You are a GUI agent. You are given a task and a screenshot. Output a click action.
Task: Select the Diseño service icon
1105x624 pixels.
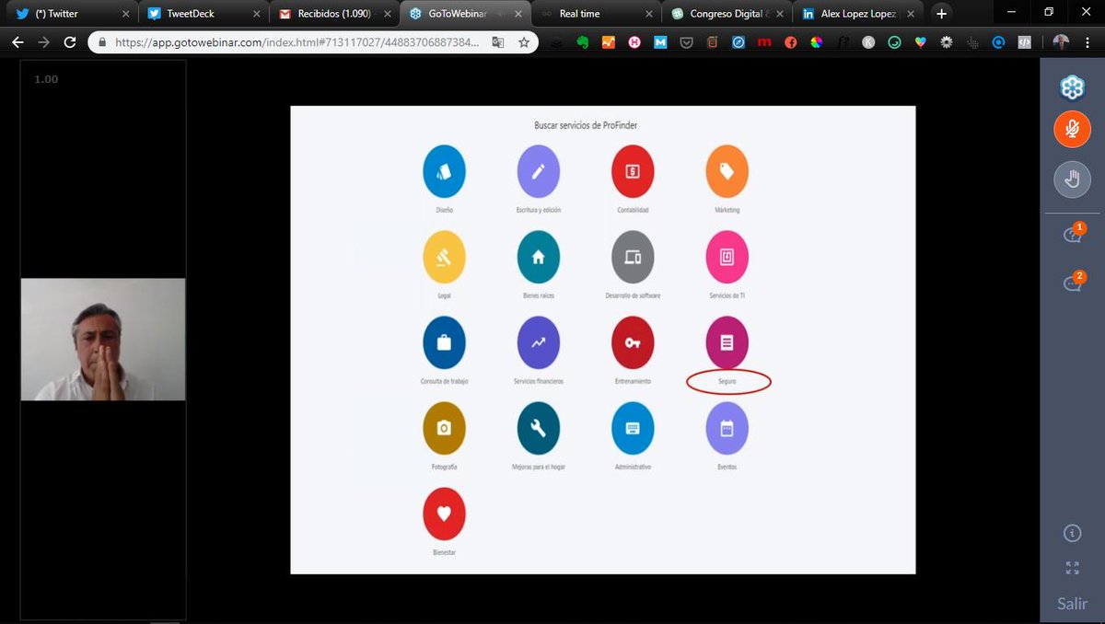tap(444, 171)
